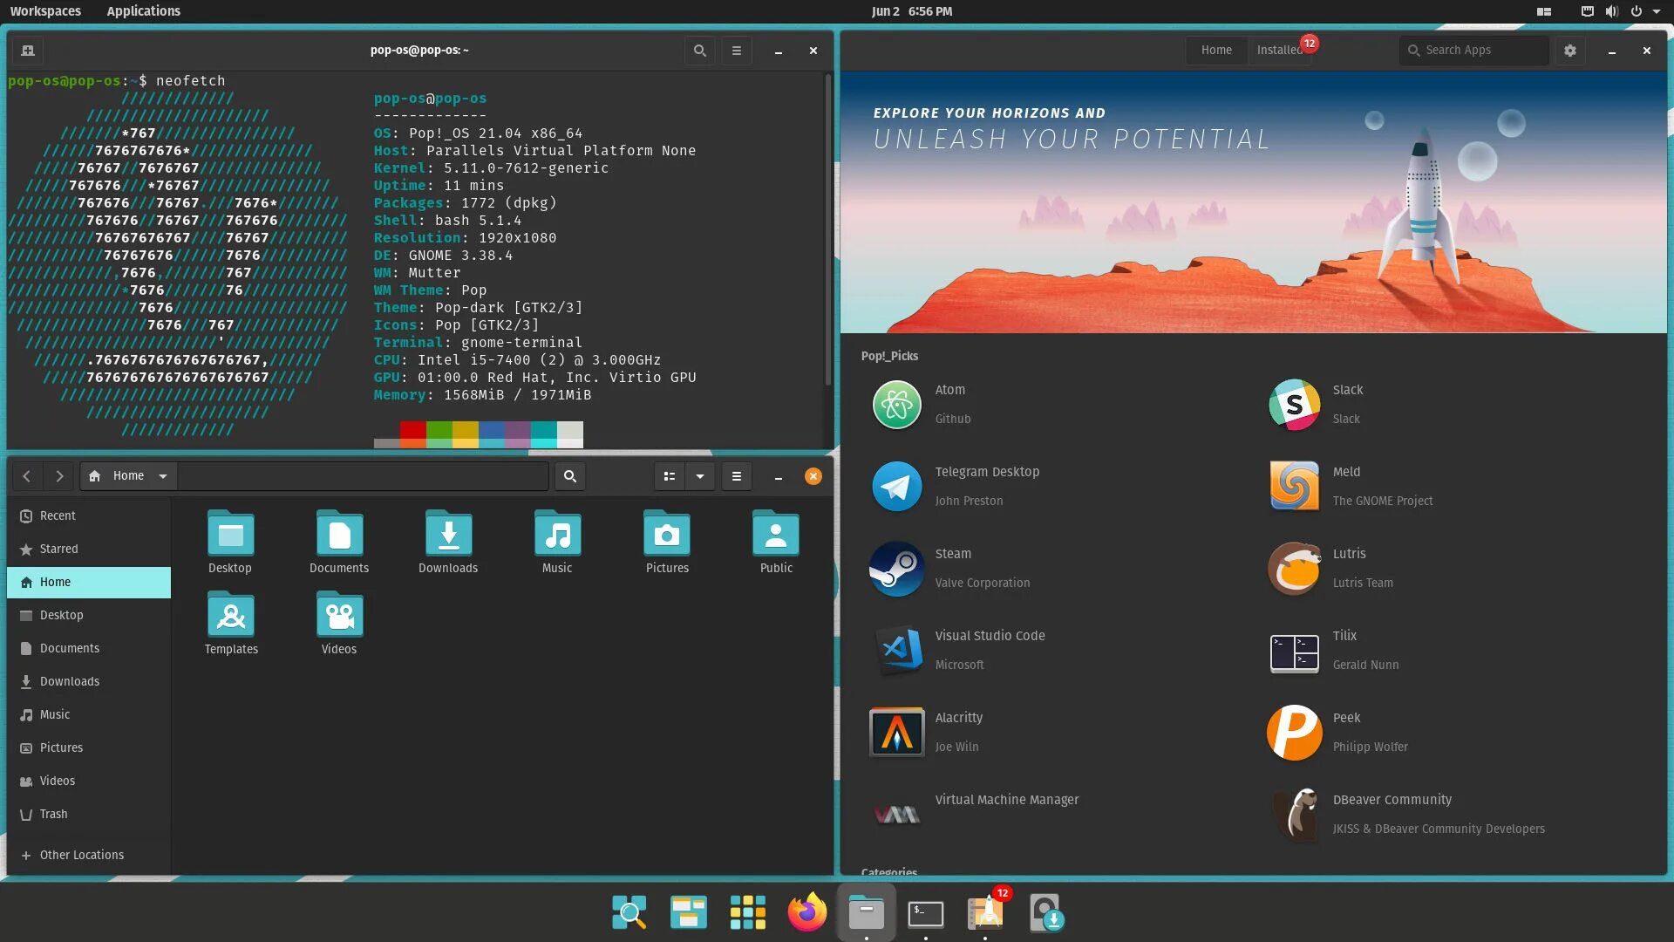The height and width of the screenshot is (942, 1674).
Task: Open the terminal hamburger menu
Action: [x=737, y=51]
